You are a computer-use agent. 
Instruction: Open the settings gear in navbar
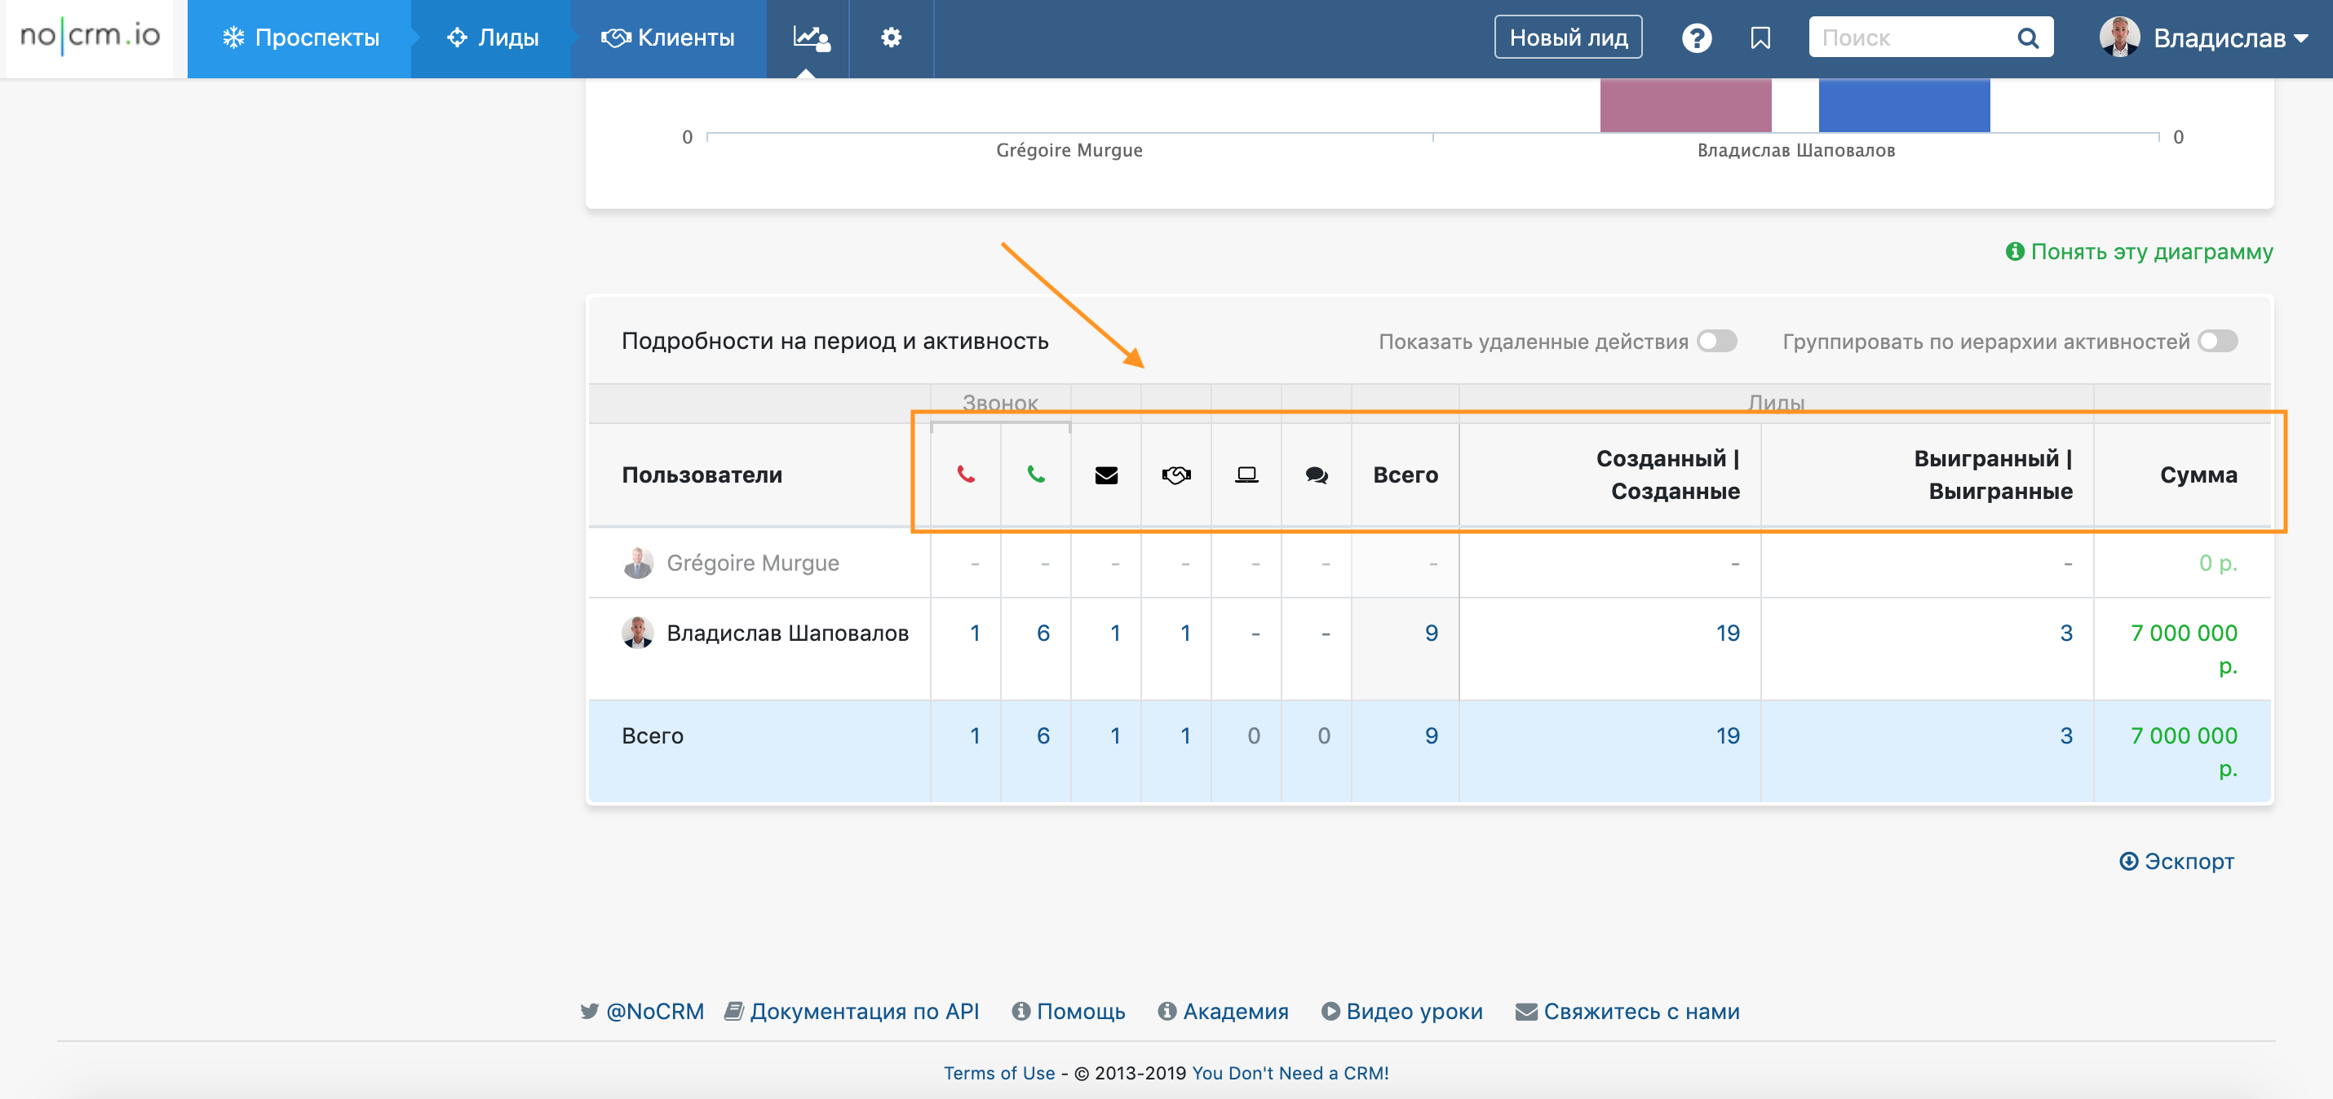[891, 38]
